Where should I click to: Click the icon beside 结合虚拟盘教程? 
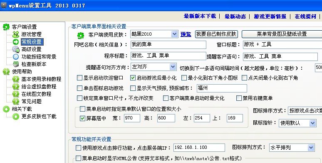click(x=16, y=86)
